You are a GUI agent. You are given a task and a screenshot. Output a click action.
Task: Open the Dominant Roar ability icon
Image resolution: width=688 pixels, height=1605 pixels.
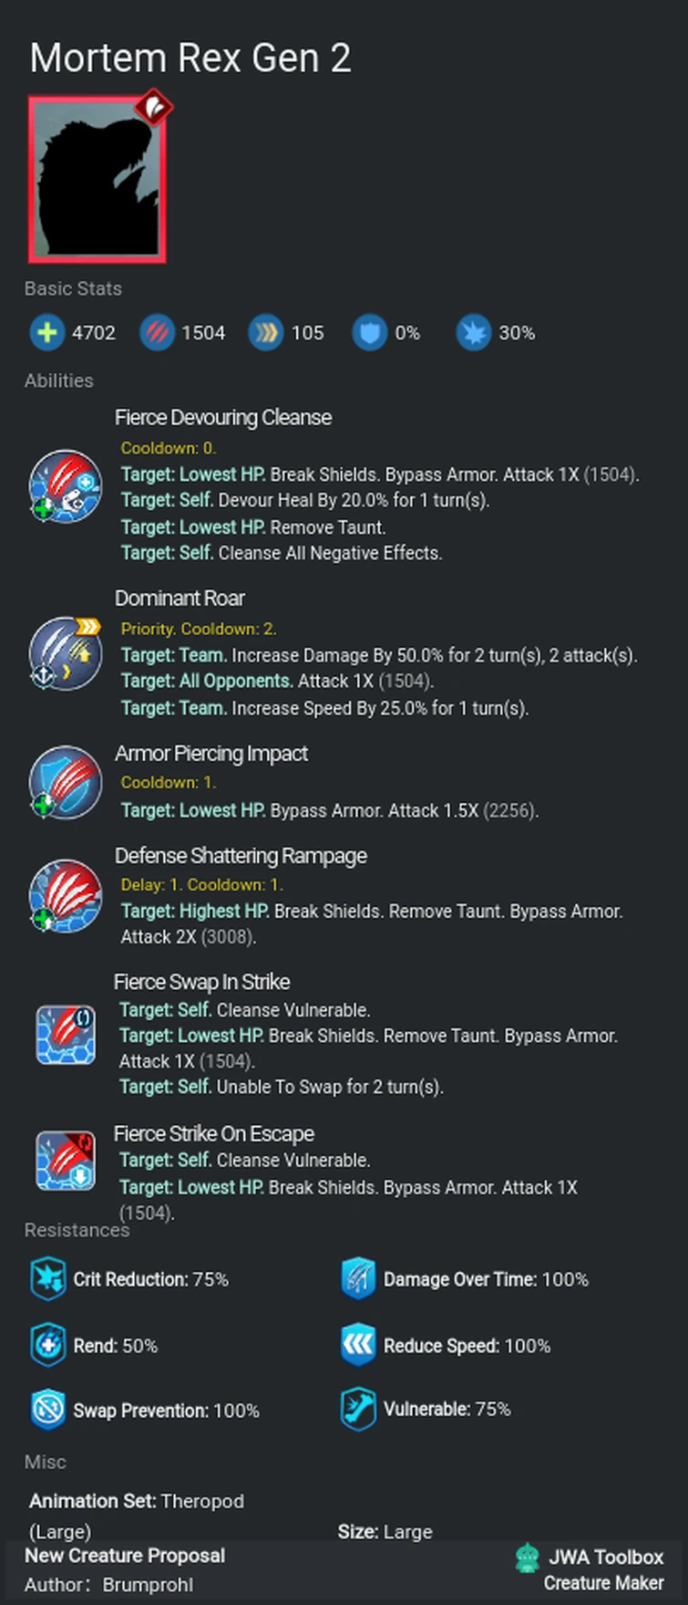[x=65, y=653]
